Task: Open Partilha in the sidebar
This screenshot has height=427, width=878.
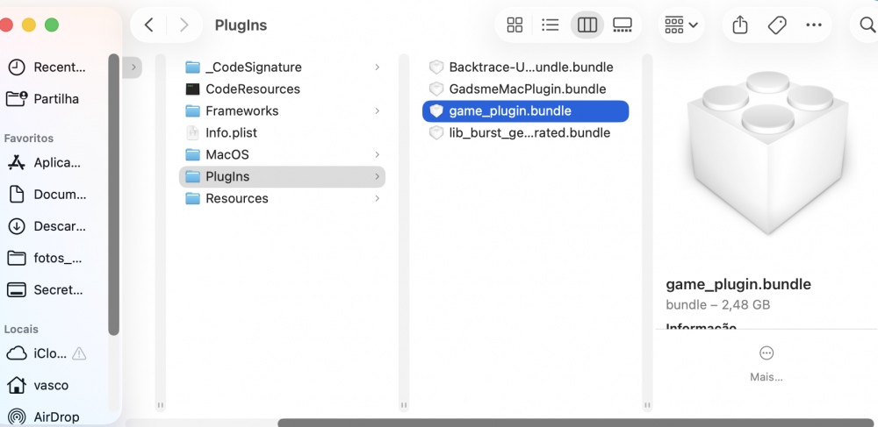Action: [x=44, y=99]
